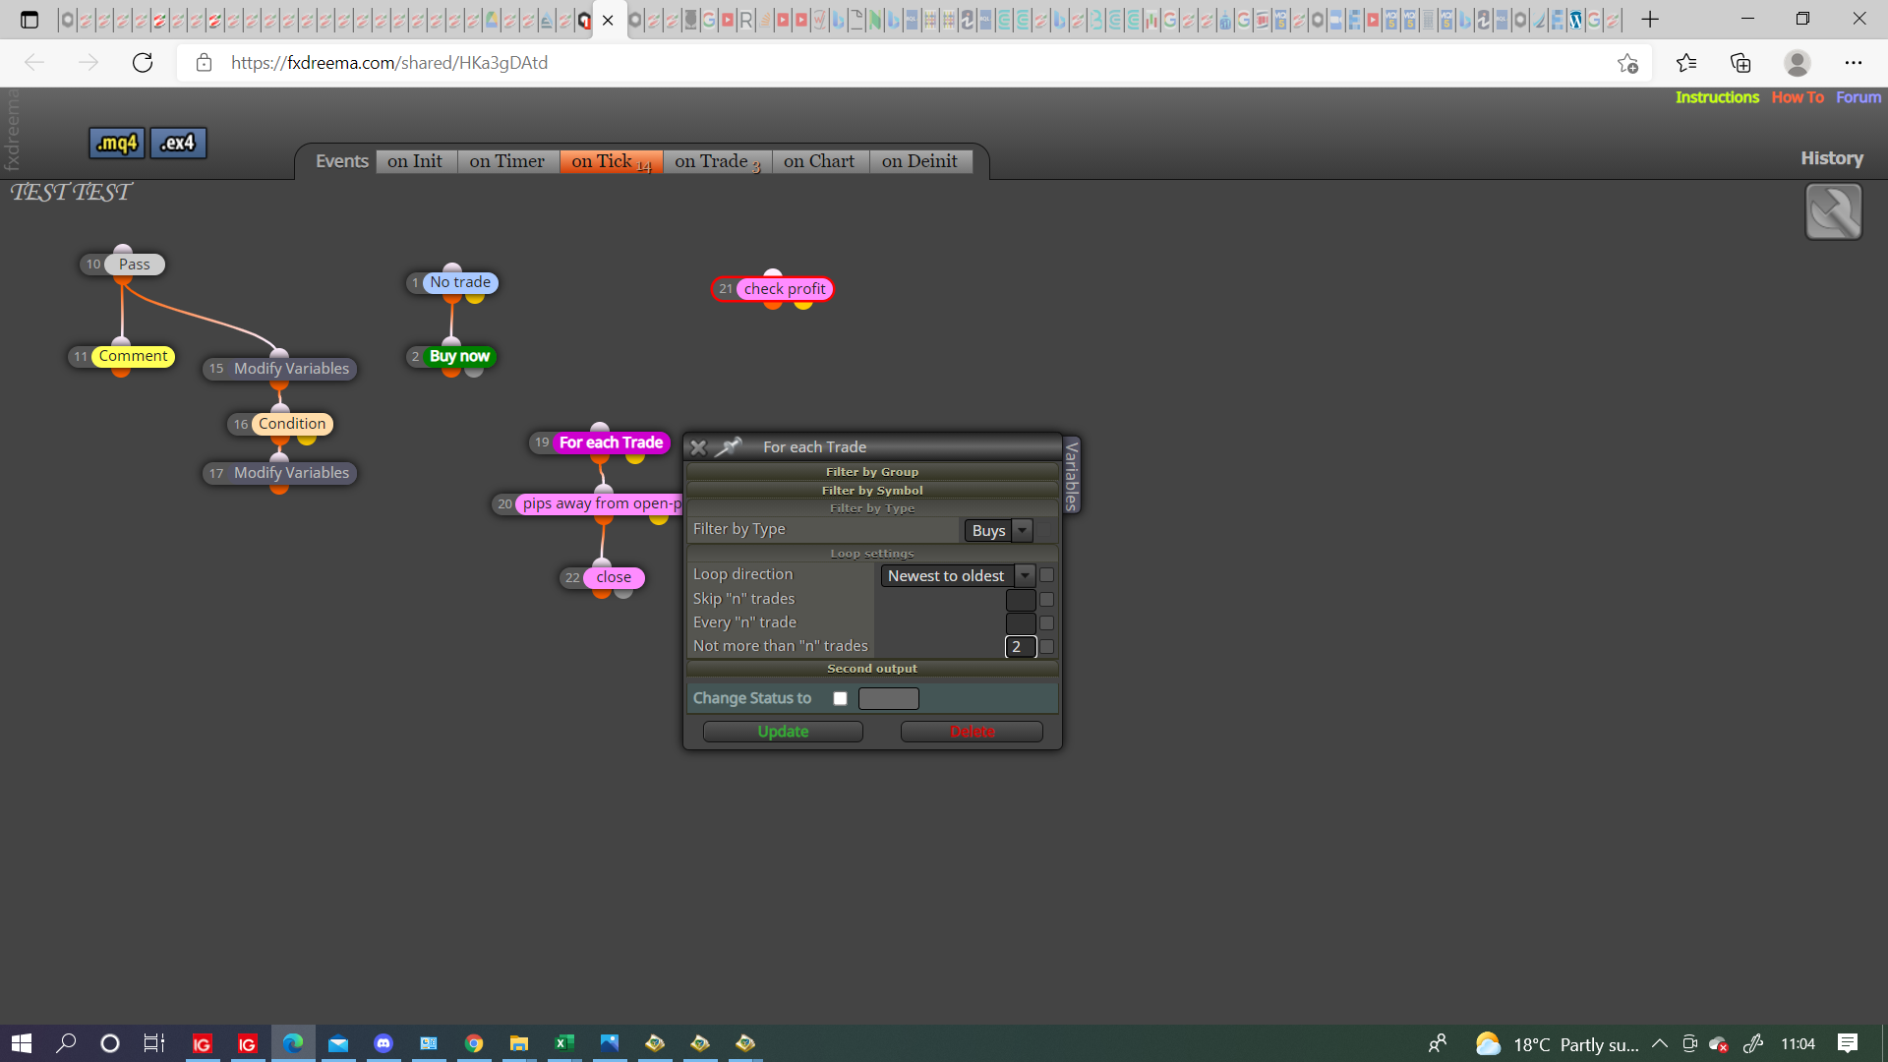The image size is (1888, 1062).
Task: Add current page to favorites
Action: tap(1627, 63)
